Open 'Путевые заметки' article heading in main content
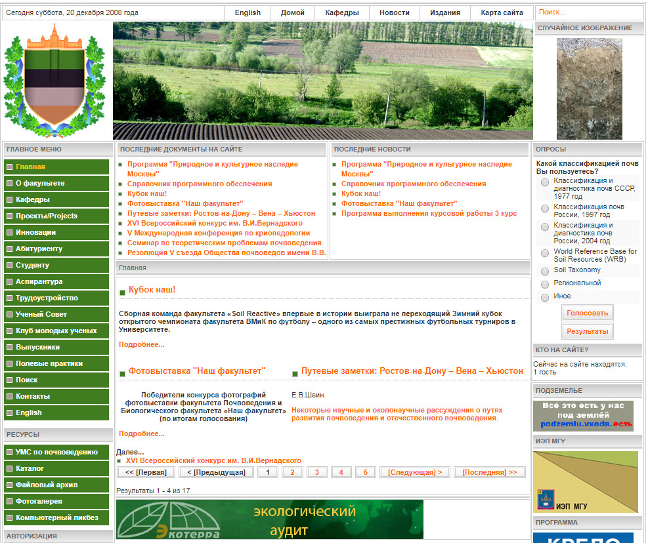The height and width of the screenshot is (543, 648). [x=412, y=371]
